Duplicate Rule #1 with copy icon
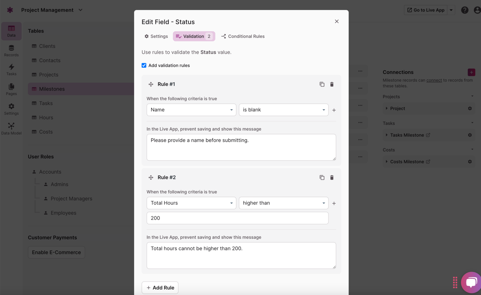This screenshot has width=481, height=295. pos(322,84)
